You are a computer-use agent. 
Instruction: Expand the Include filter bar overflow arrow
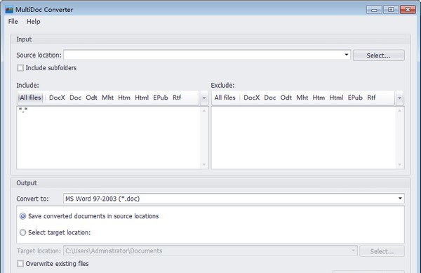204,98
